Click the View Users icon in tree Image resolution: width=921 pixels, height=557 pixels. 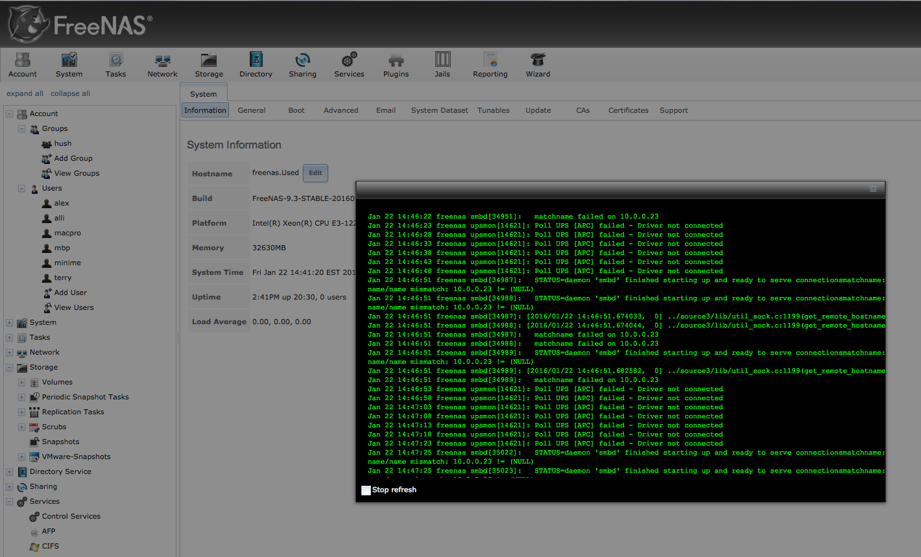pyautogui.click(x=47, y=307)
